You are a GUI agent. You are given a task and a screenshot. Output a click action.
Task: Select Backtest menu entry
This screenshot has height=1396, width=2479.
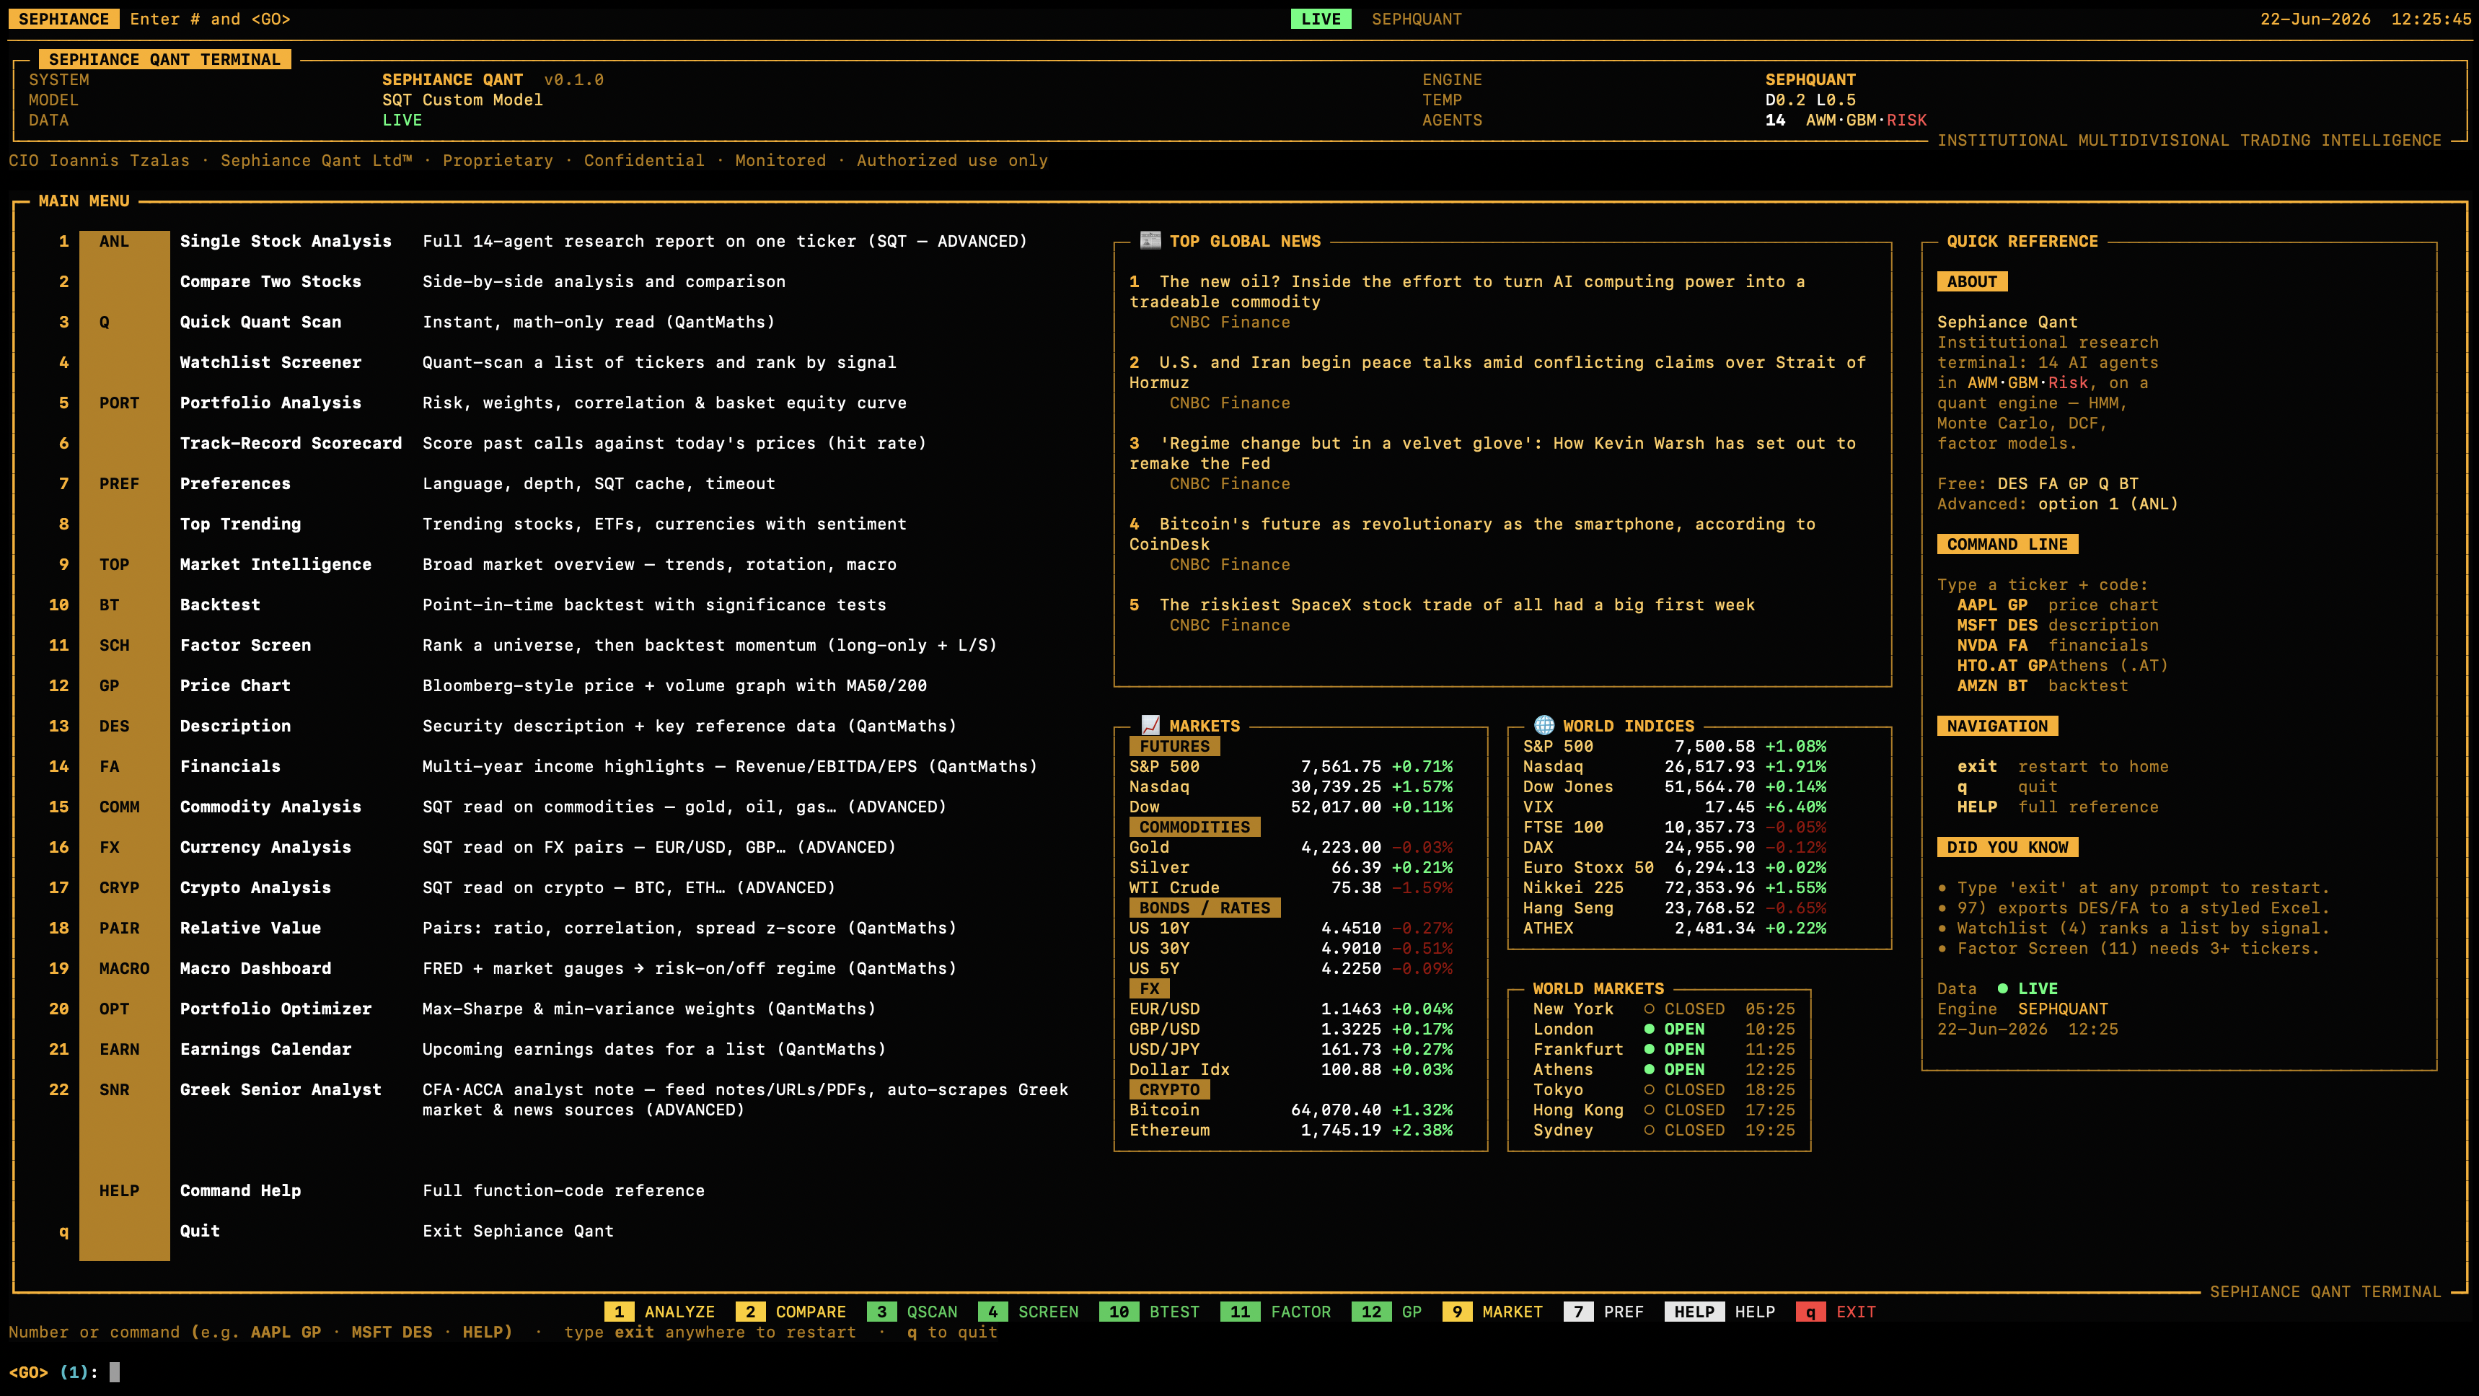pyautogui.click(x=219, y=605)
